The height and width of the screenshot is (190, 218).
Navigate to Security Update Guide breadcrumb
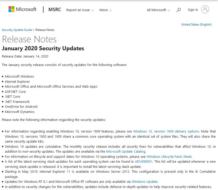17,30
